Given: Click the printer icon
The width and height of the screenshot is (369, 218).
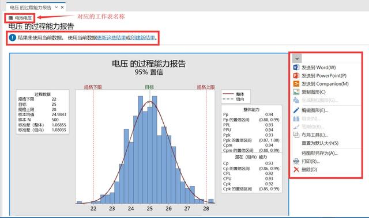Looking at the screenshot, I should tap(296, 162).
